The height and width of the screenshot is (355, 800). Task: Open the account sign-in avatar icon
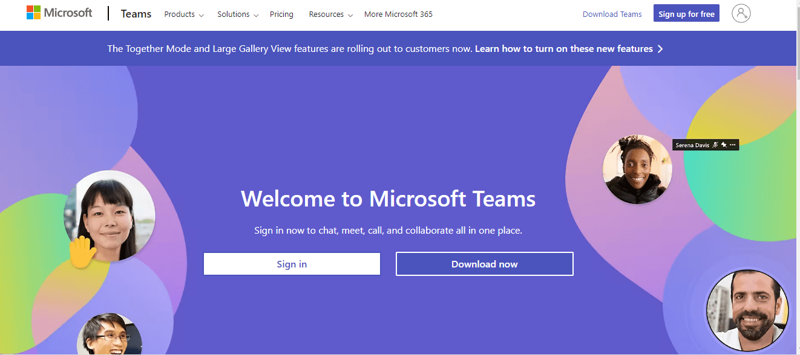(x=741, y=13)
